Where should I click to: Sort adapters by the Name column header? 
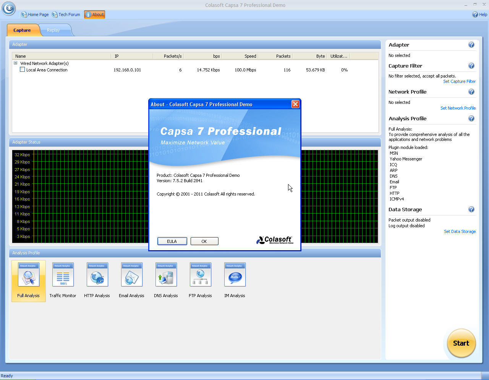tap(62, 56)
